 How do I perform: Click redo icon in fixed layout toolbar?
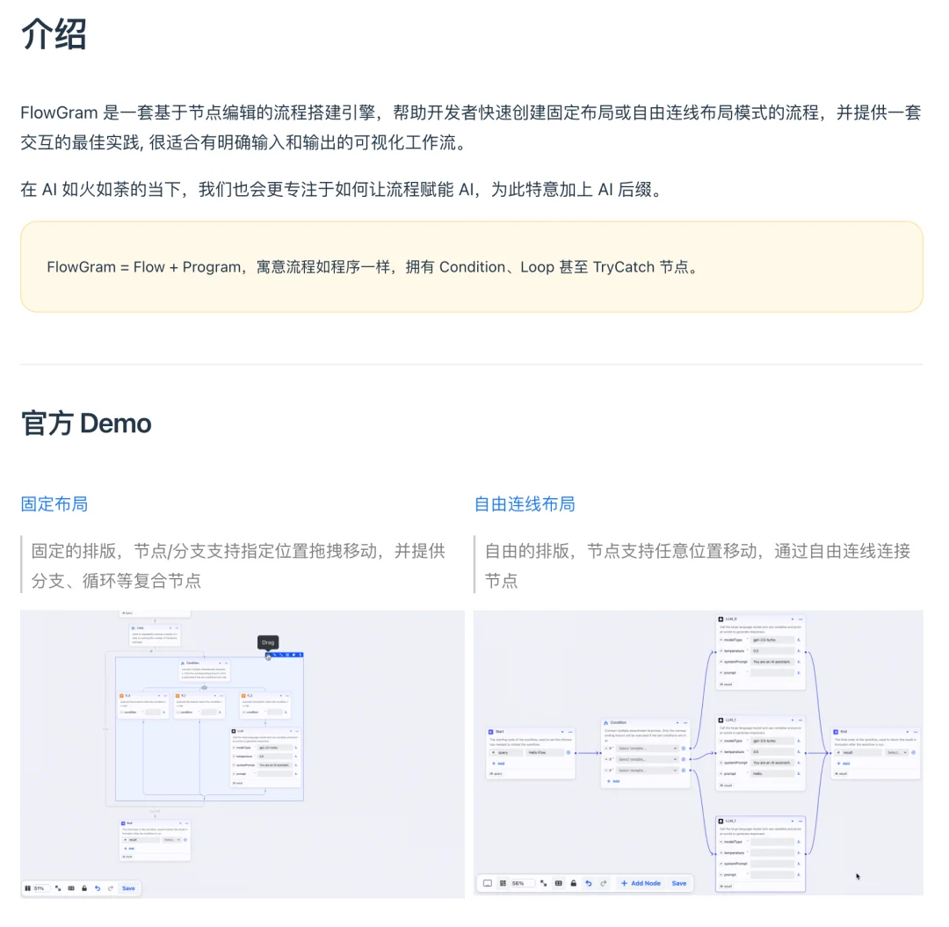point(110,888)
